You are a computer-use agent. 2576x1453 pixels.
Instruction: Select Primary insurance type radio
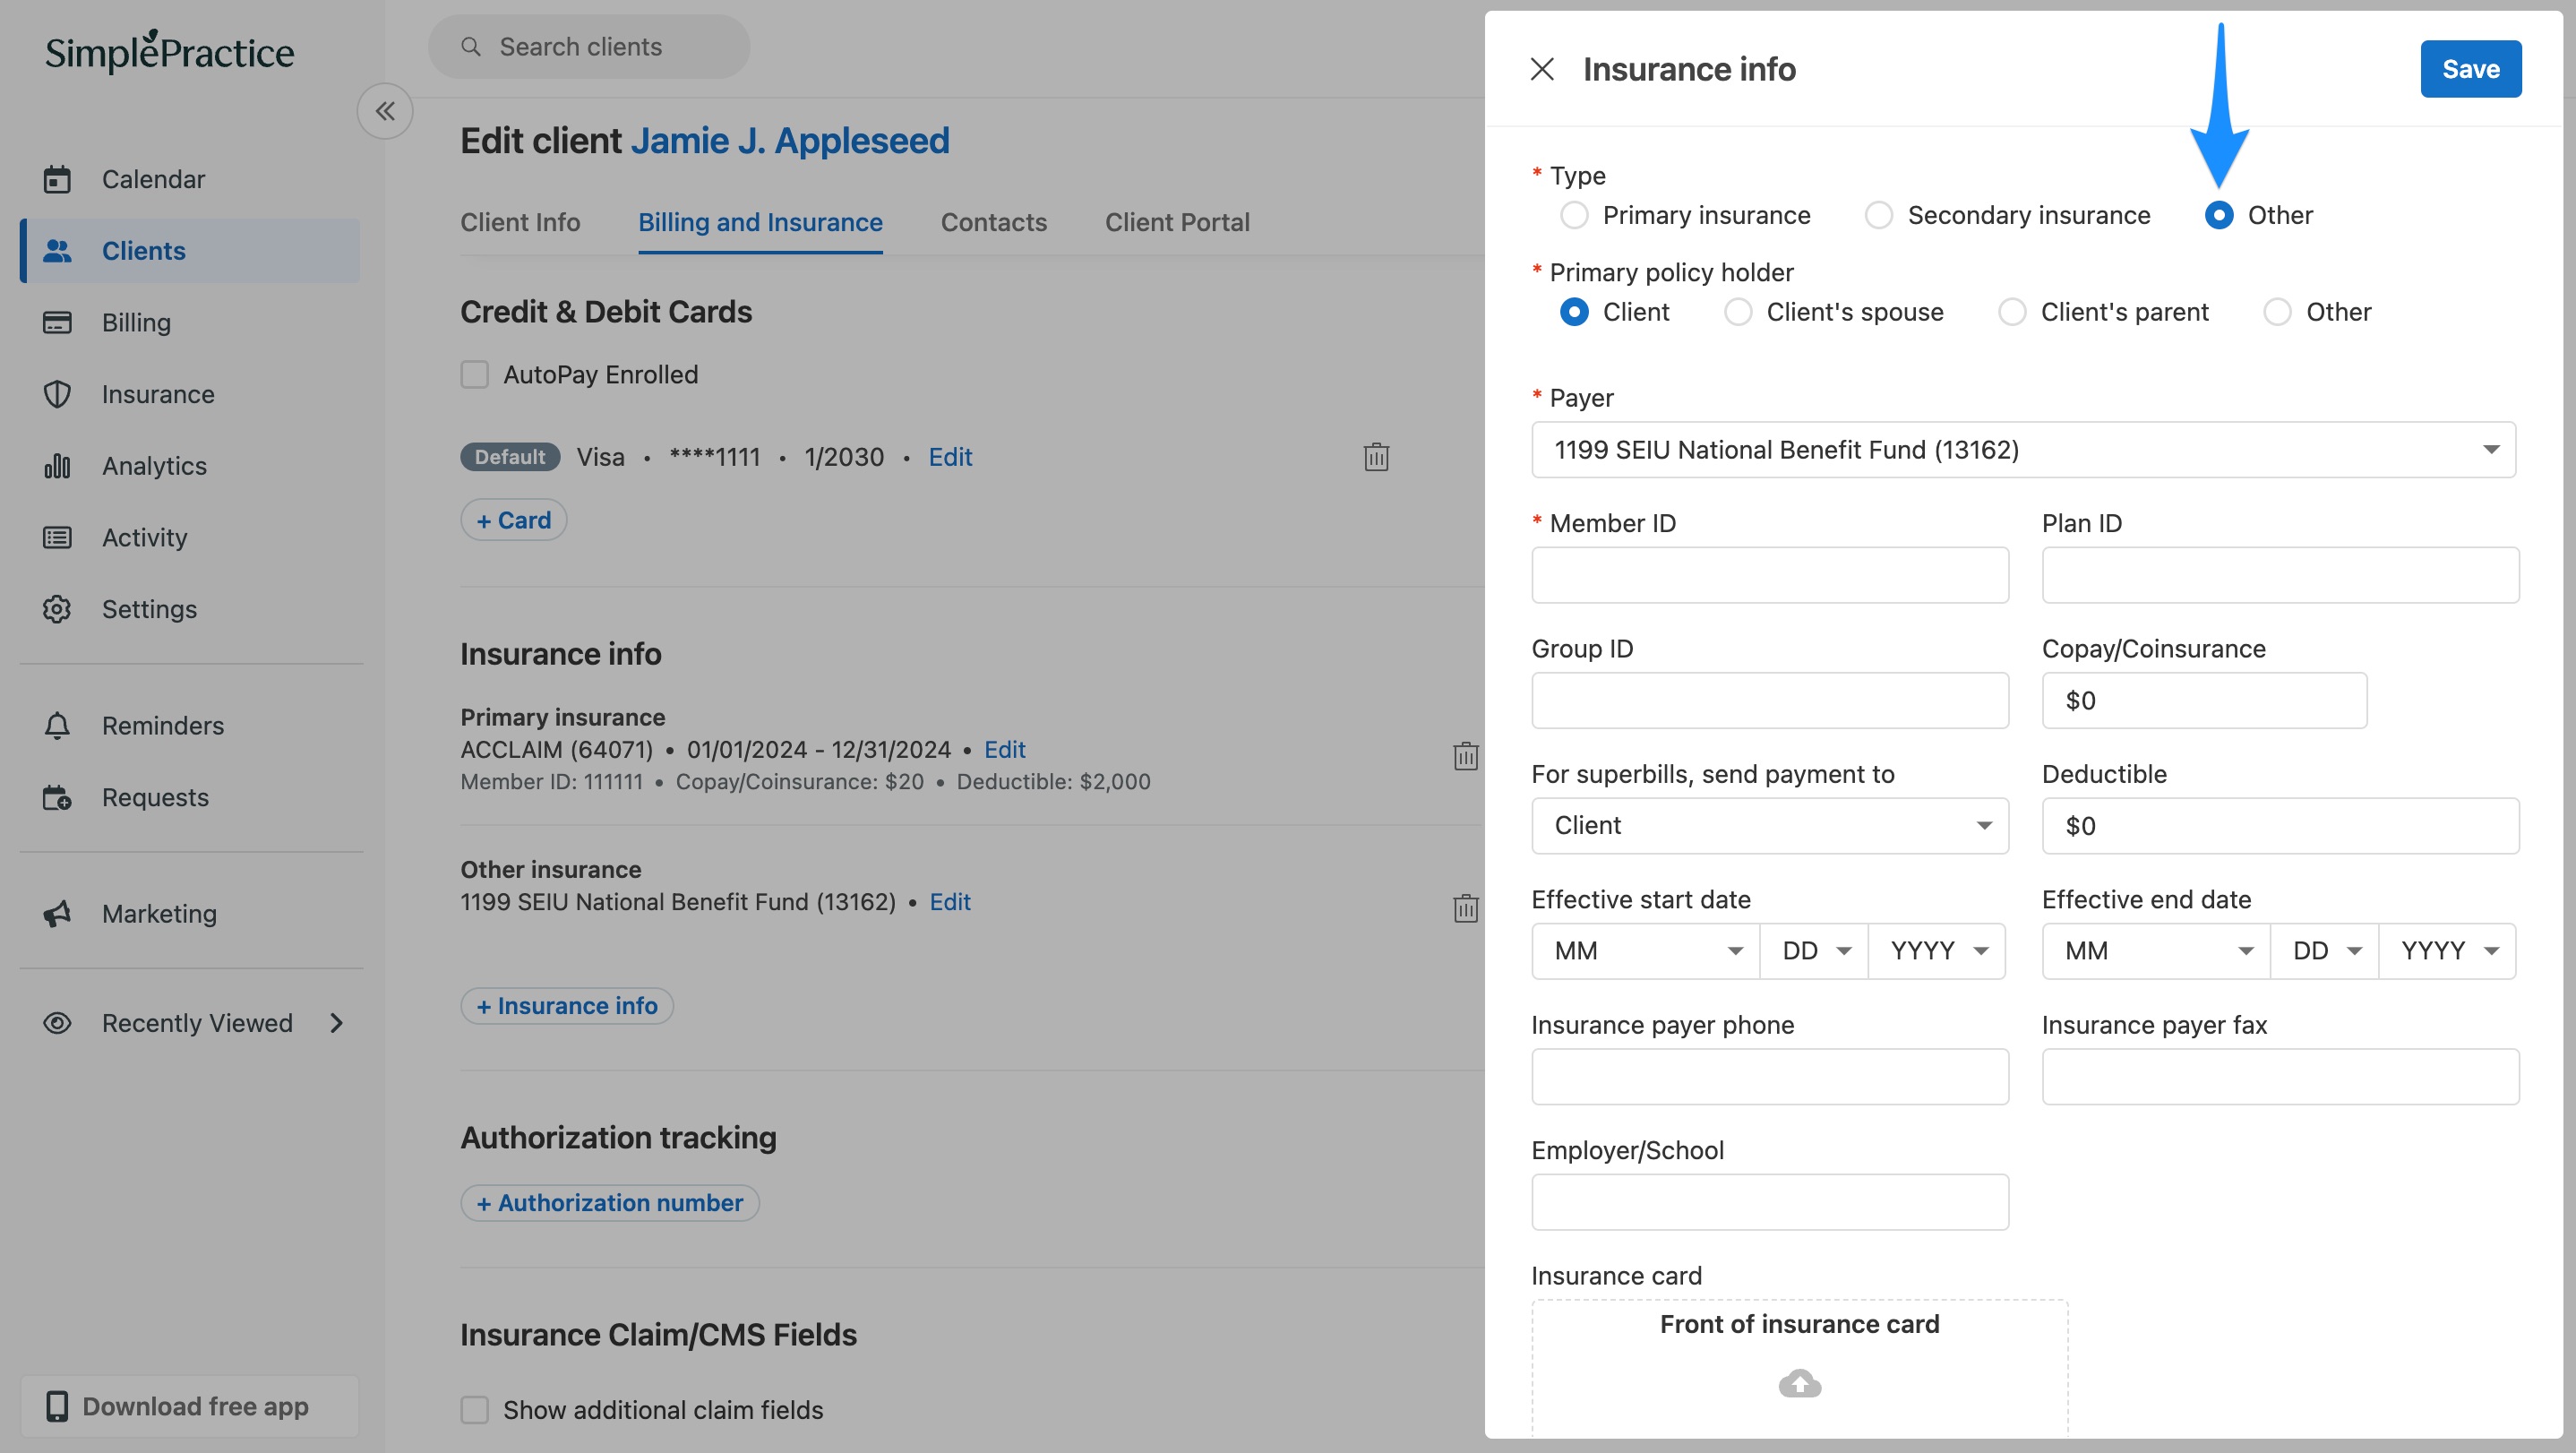click(x=1574, y=215)
